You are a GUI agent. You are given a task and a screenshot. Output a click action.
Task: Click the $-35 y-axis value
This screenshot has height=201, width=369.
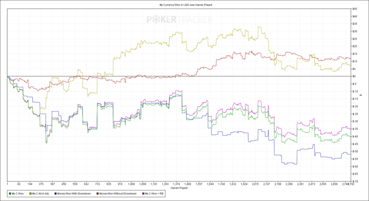click(355, 129)
